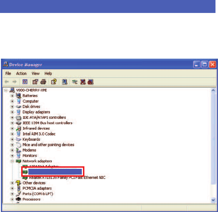Screen dimensions: 218x212
Task: Select the IEEE 1394 Bus host controllers entry
Action: [47, 123]
